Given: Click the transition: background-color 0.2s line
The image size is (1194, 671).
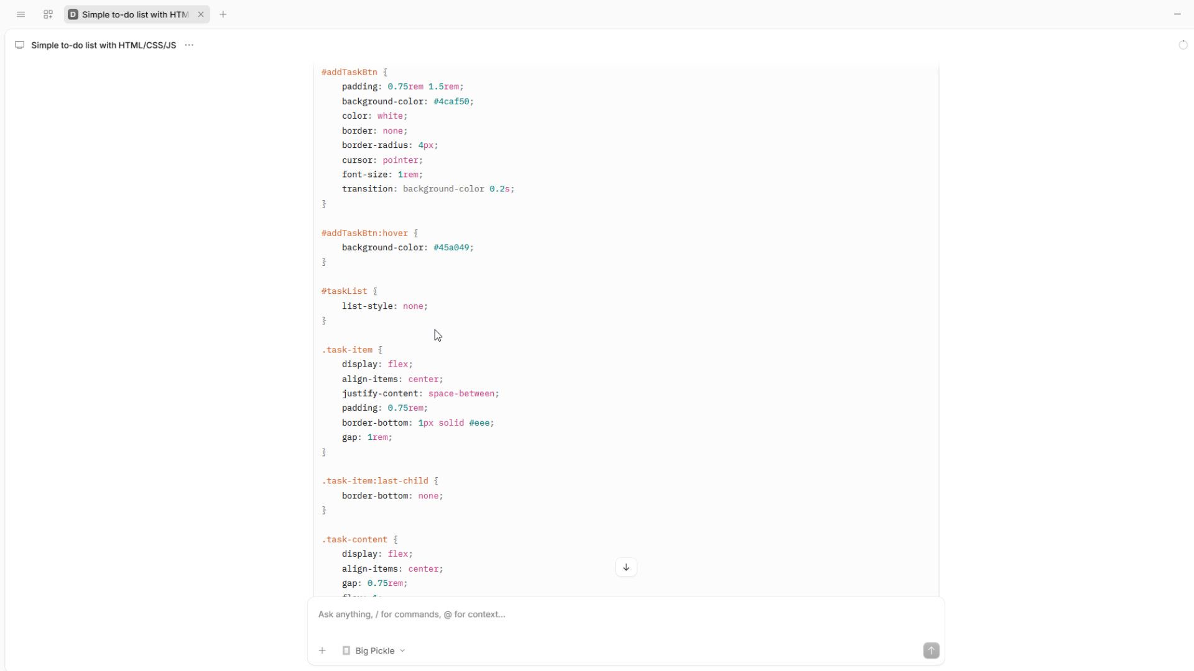Looking at the screenshot, I should click(428, 189).
